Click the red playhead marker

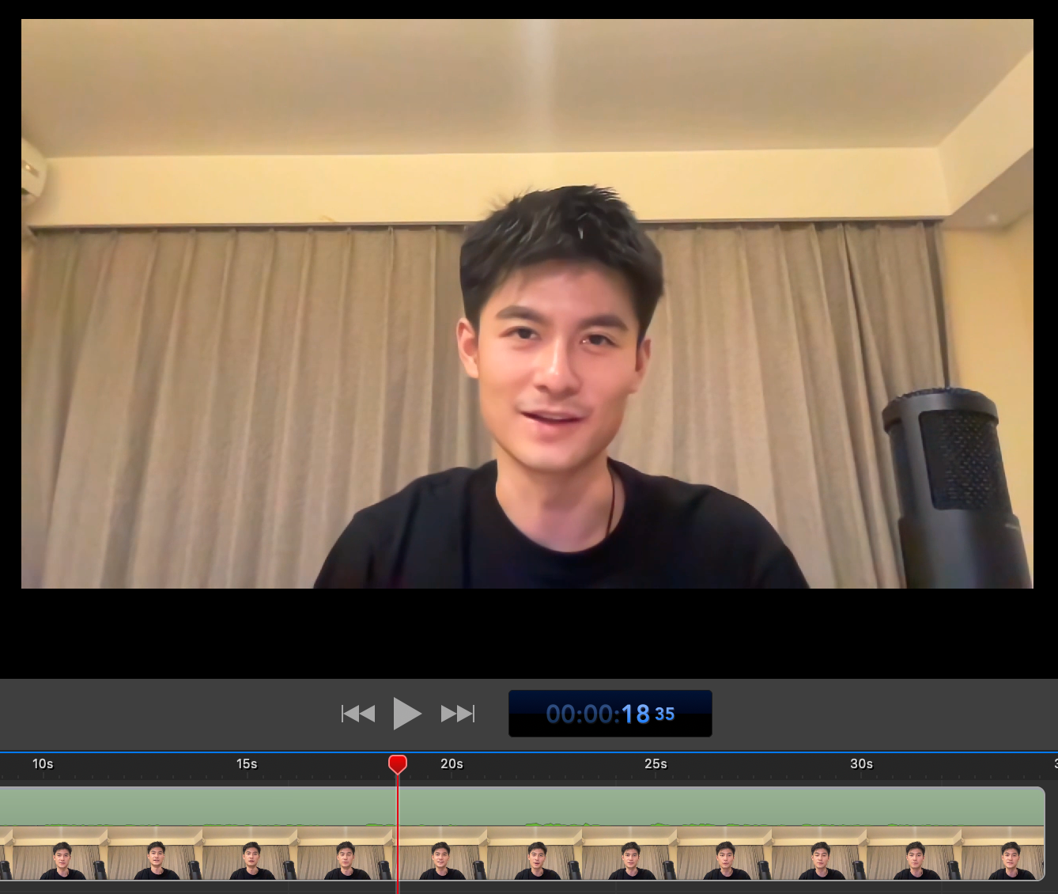(398, 764)
